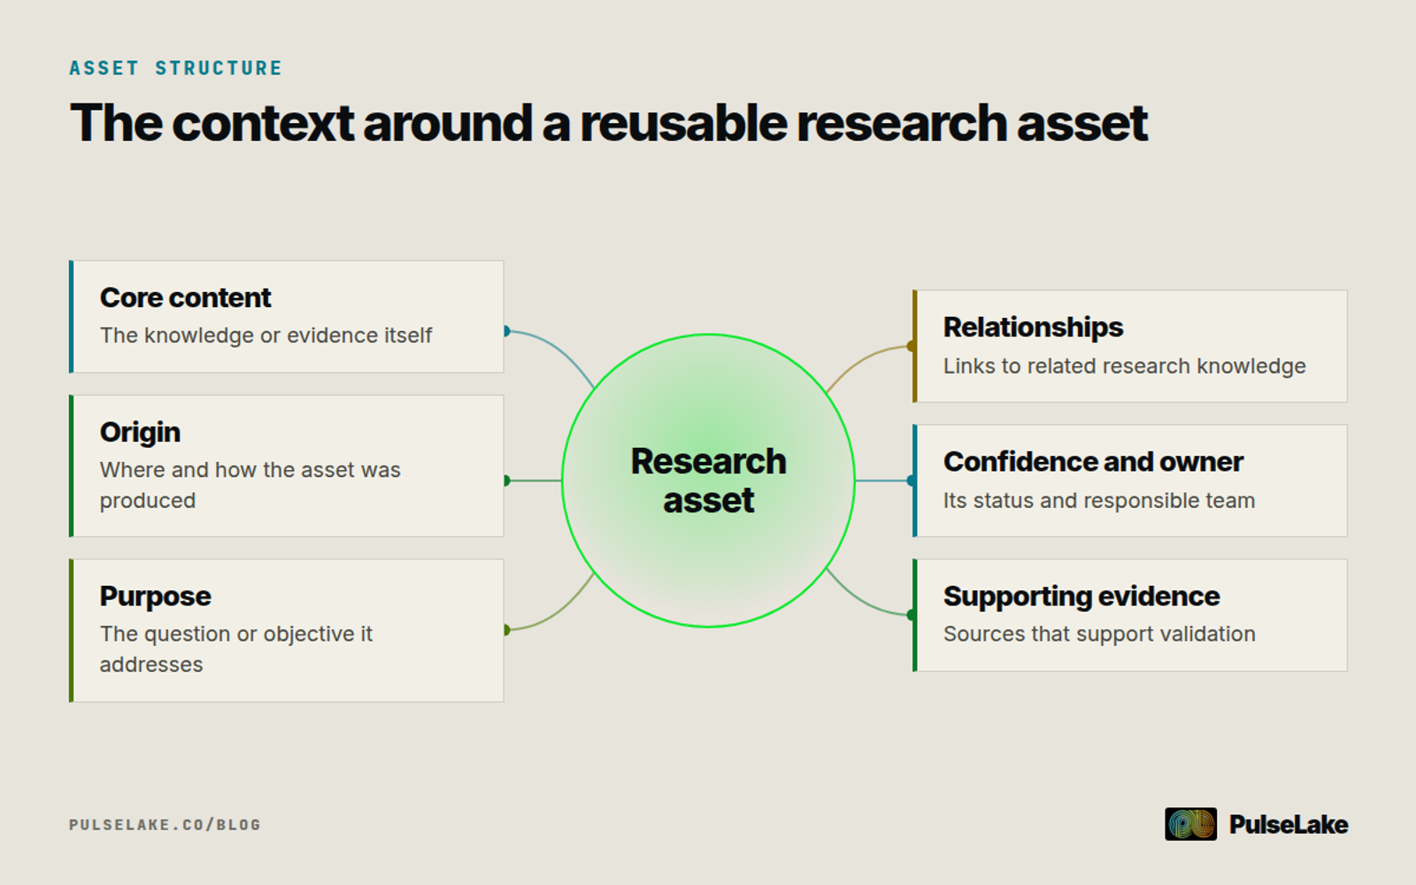Screen dimensions: 1416x885
Task: Click the Origin card heading
Action: pos(140,432)
